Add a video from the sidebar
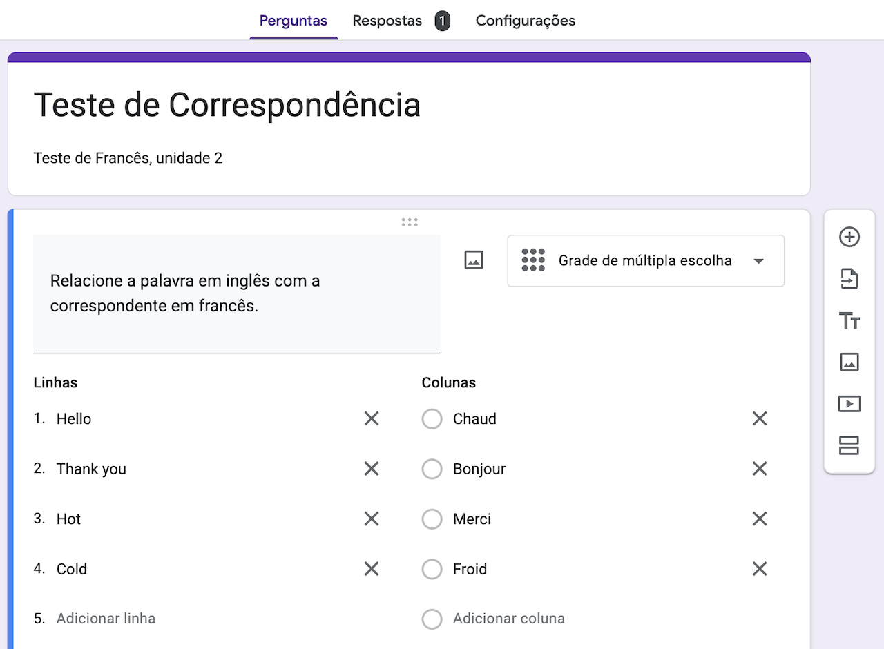This screenshot has width=884, height=649. pyautogui.click(x=849, y=403)
